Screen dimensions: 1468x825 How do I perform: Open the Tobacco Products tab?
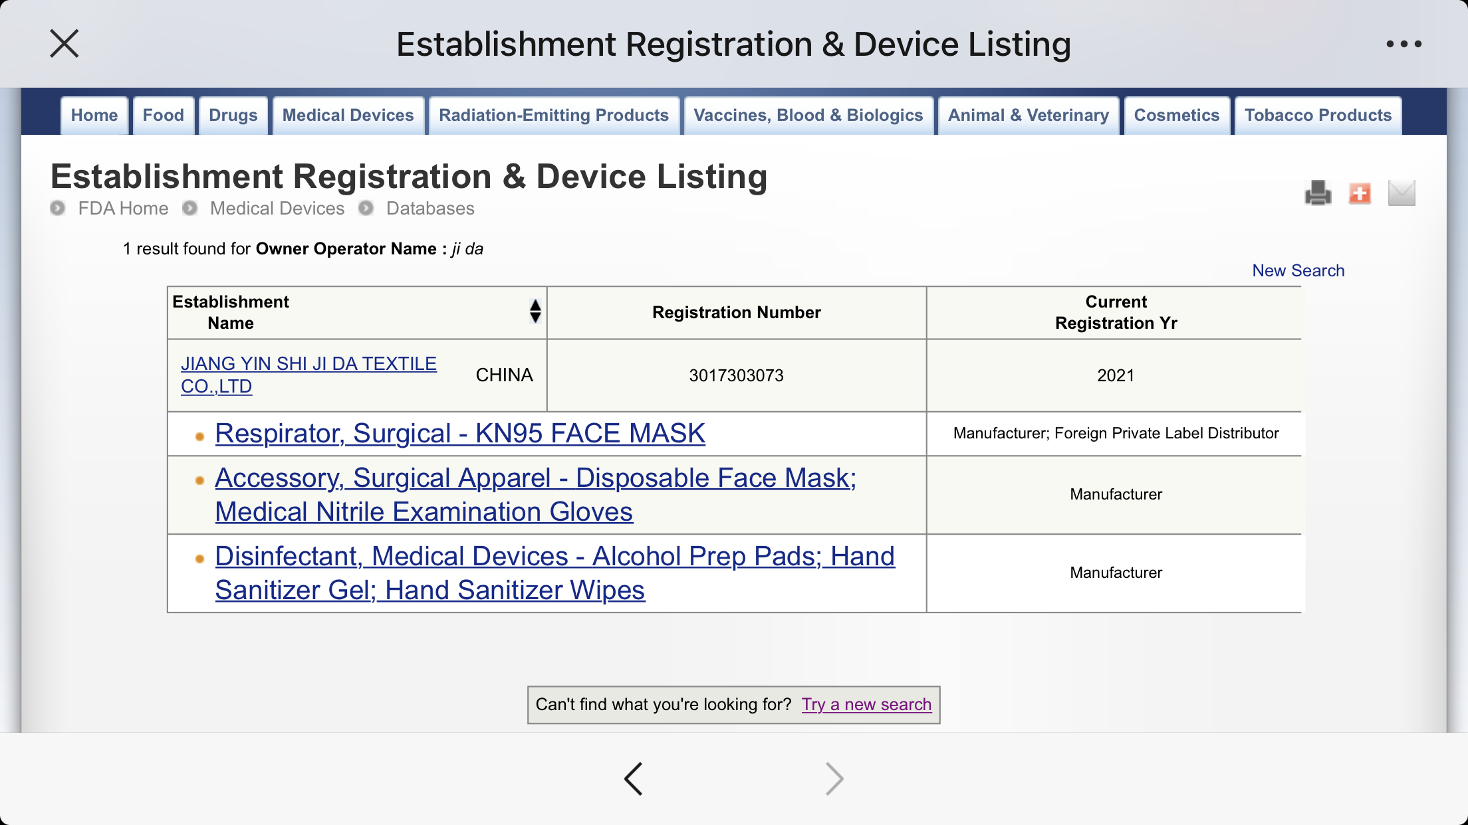tap(1318, 116)
